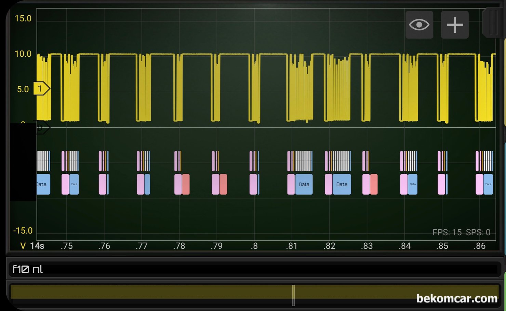Viewport: 506px width, 311px height.
Task: Select the red decode block near .83
Action: point(374,184)
